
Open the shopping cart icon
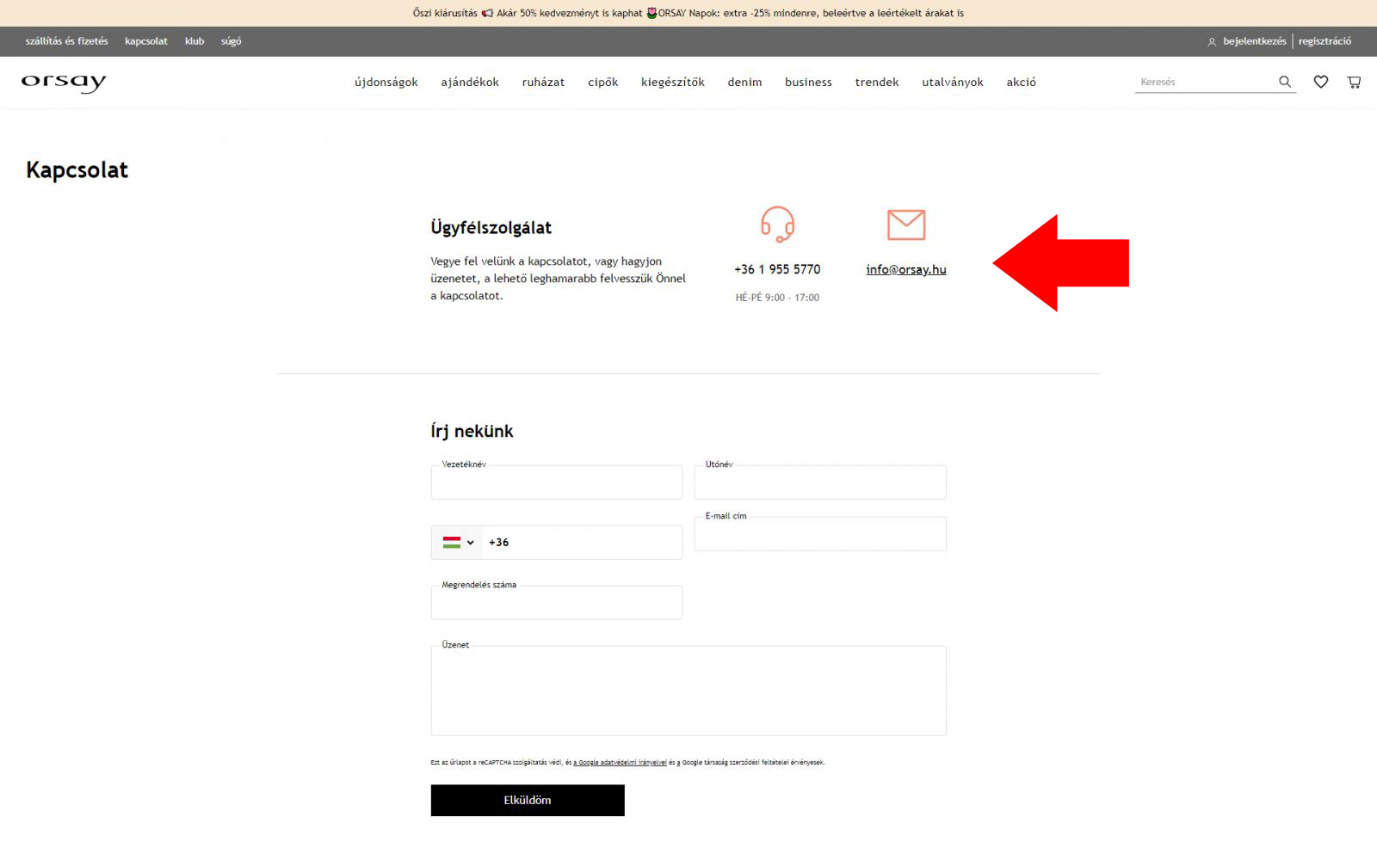tap(1354, 82)
